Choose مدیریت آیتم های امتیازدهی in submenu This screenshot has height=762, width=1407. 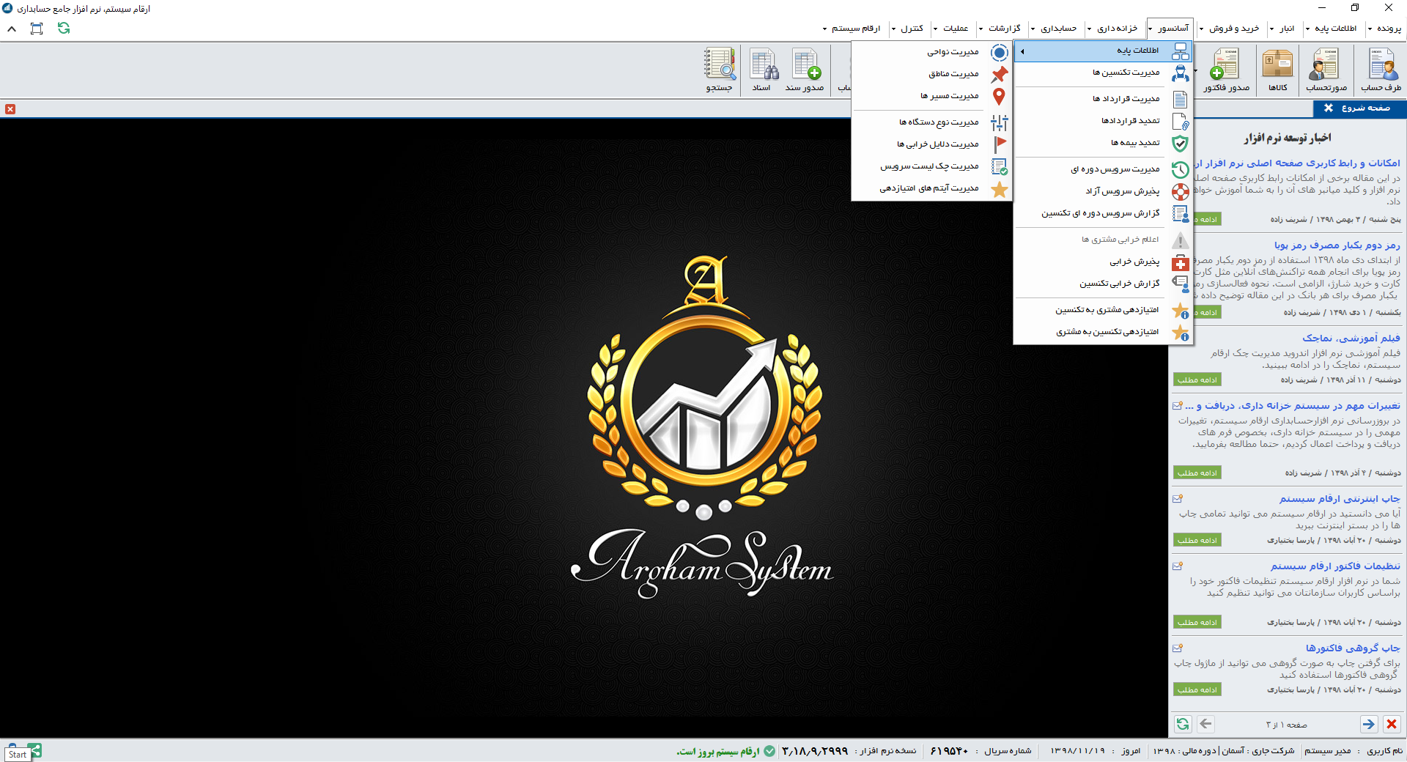tap(931, 188)
